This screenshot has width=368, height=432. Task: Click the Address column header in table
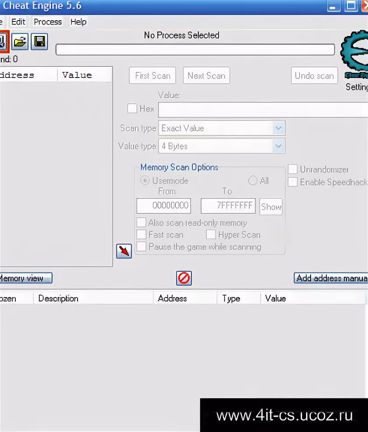pyautogui.click(x=185, y=298)
